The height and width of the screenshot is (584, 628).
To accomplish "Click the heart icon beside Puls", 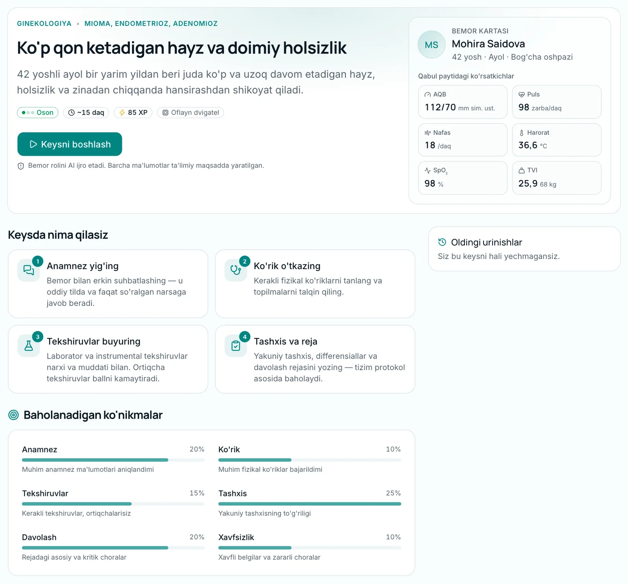I will pos(522,95).
